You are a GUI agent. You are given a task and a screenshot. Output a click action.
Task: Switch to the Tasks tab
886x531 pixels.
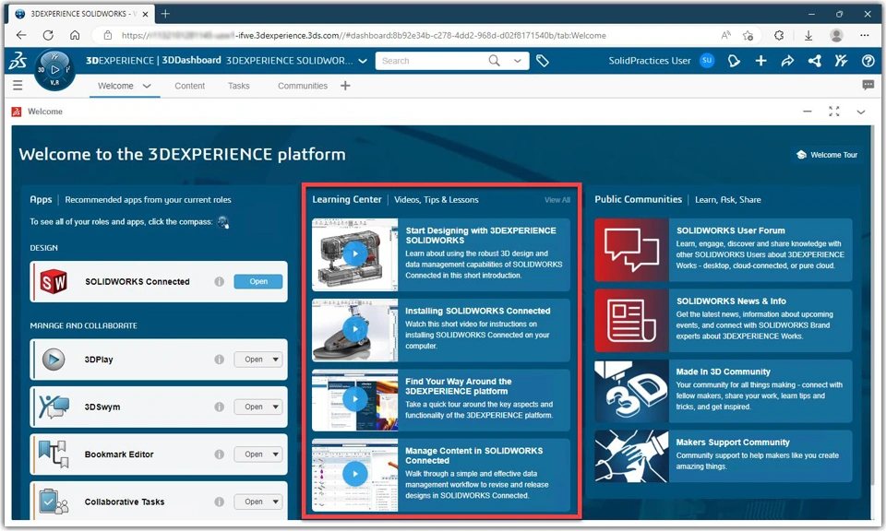click(x=238, y=86)
